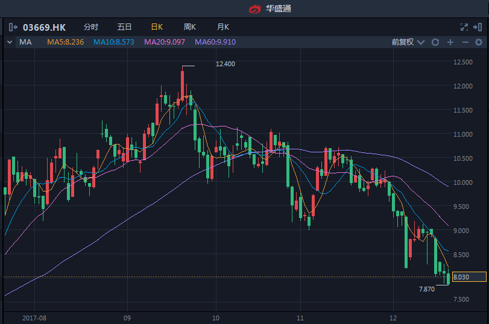Refresh the chart with reload icon
The width and height of the screenshot is (489, 324).
pos(435,42)
